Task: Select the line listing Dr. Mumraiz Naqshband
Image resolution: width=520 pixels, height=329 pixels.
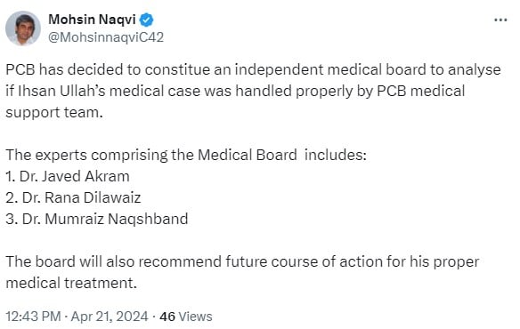Action: pos(97,219)
